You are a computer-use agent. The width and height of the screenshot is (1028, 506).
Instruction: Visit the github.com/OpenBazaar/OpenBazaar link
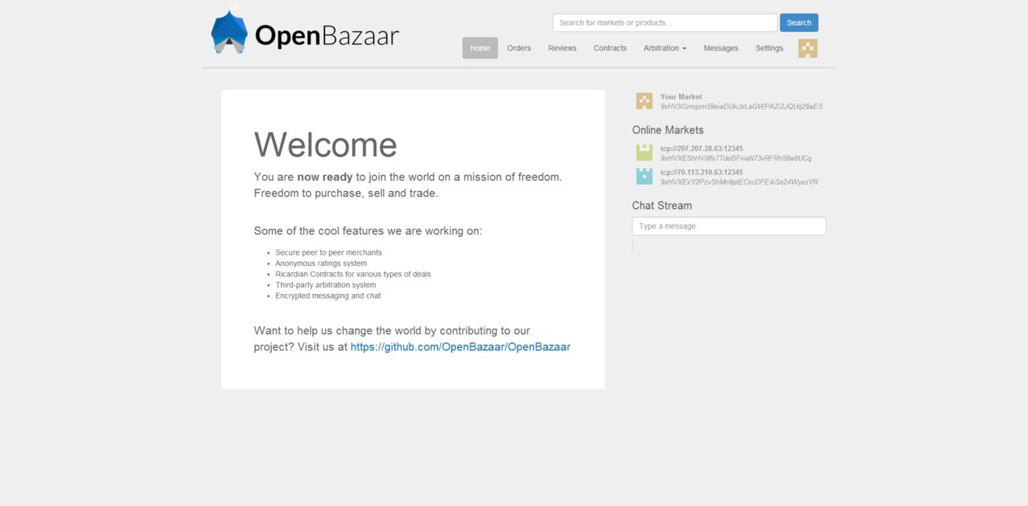[x=460, y=347]
